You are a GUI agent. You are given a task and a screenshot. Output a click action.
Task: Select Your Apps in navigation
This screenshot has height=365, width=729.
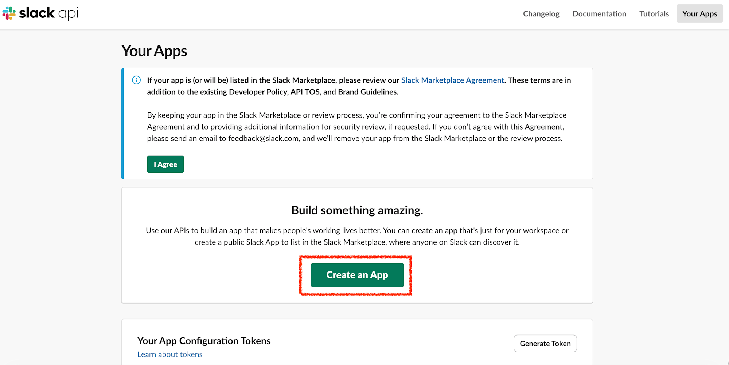[699, 13]
